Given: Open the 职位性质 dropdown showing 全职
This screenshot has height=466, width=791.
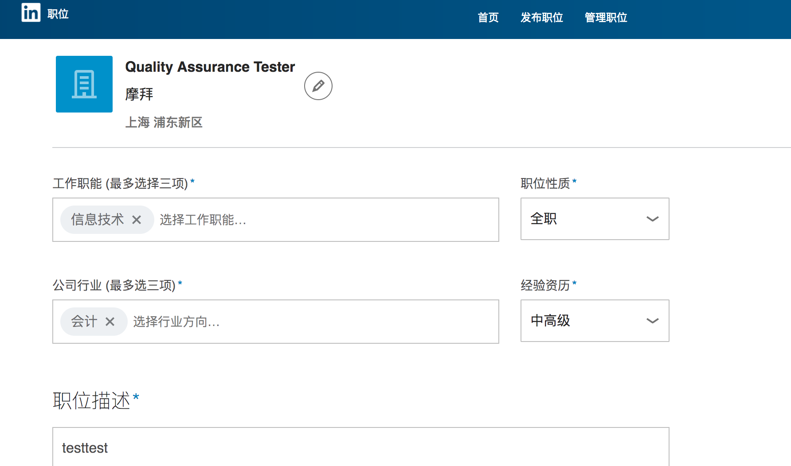Looking at the screenshot, I should [x=594, y=219].
